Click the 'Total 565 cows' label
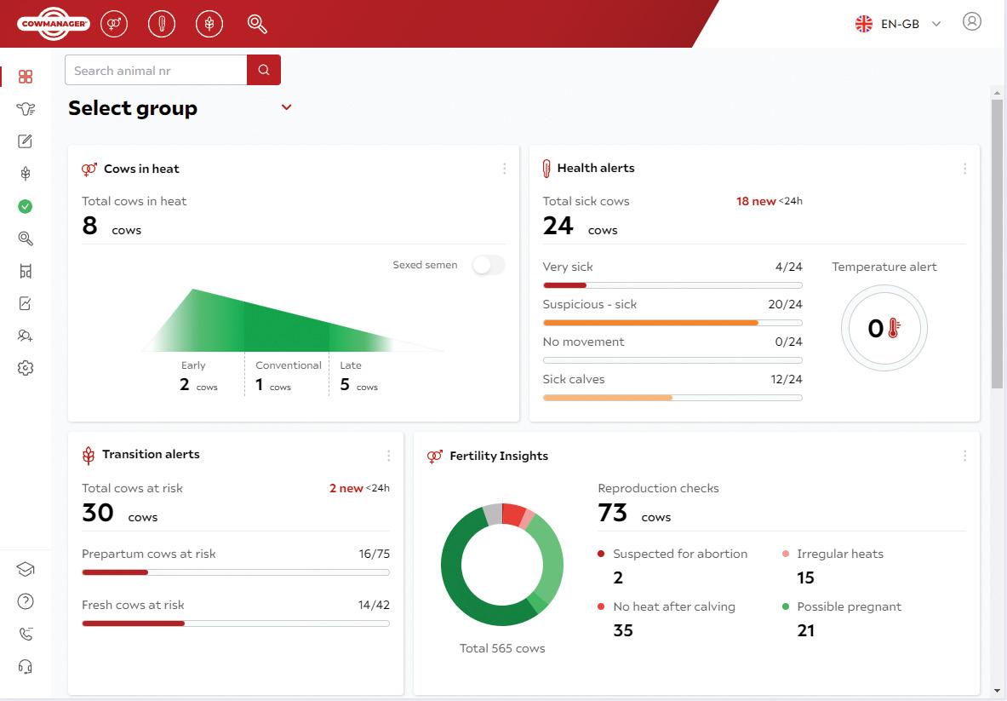Image resolution: width=1007 pixels, height=701 pixels. coord(502,648)
